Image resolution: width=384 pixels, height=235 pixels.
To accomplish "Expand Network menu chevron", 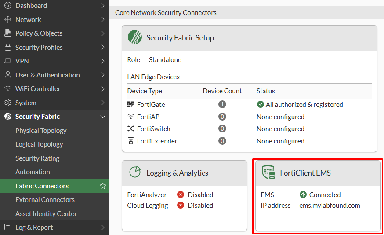I will [x=103, y=19].
